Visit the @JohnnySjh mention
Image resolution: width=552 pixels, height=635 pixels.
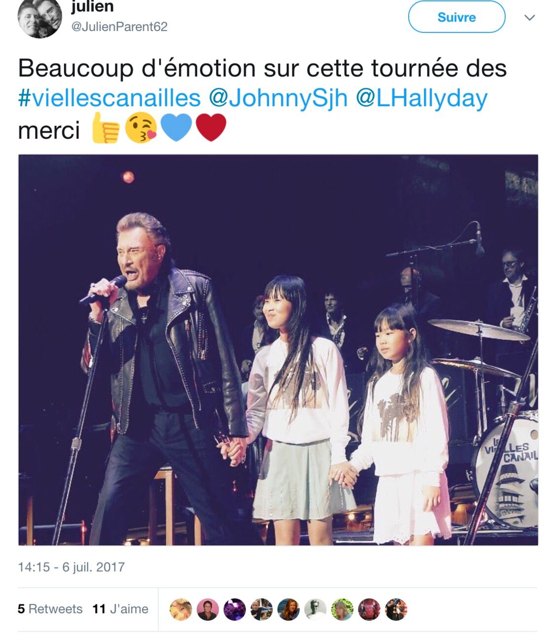[x=278, y=98]
